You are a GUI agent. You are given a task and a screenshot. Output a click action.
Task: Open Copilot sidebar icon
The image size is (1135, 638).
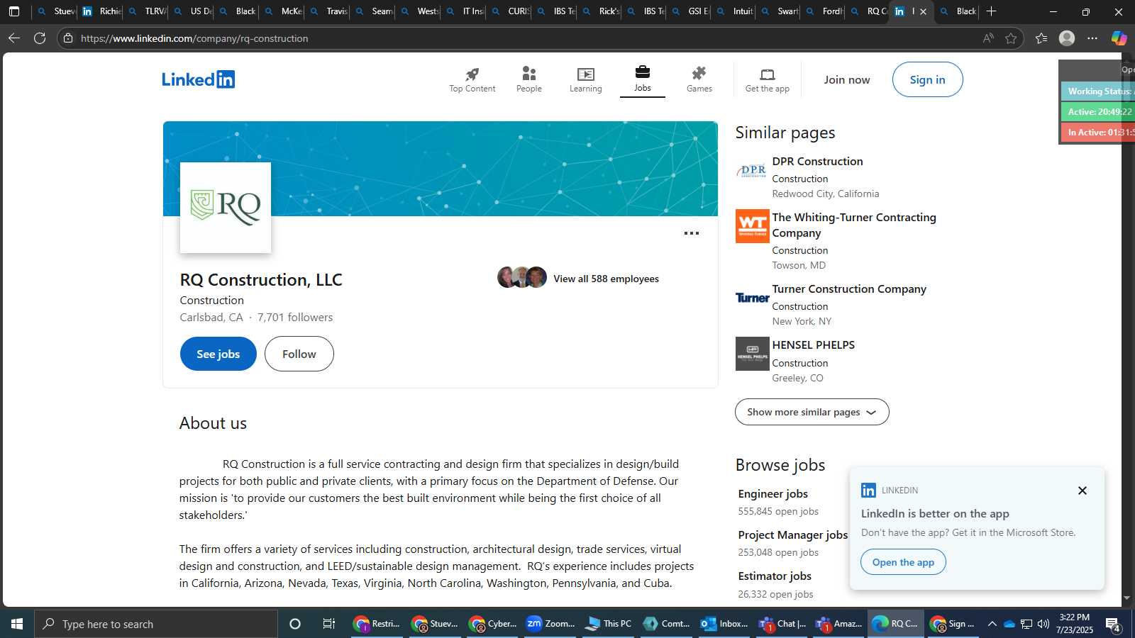point(1119,38)
